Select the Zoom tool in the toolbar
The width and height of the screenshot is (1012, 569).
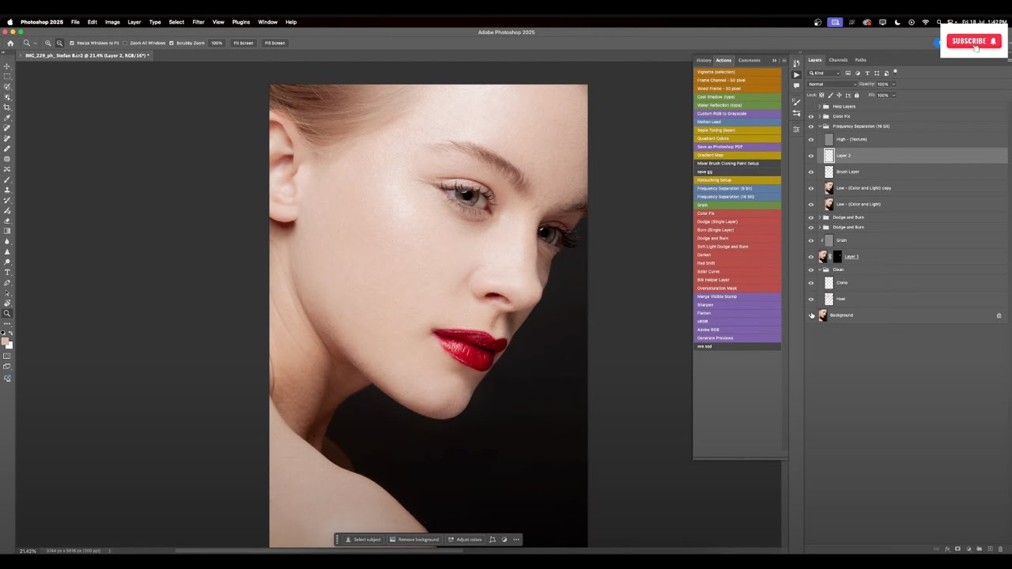(7, 314)
